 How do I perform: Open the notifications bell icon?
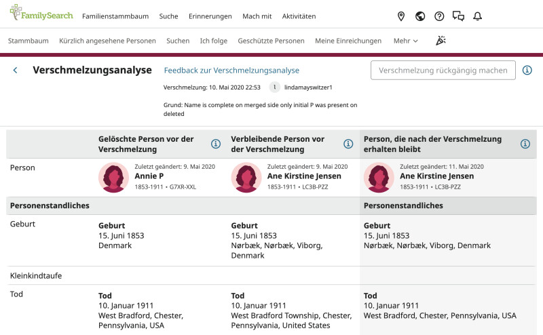click(478, 16)
